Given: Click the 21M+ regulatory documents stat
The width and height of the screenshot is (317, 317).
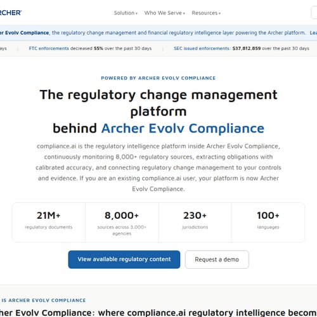Looking at the screenshot, I should (49, 223).
